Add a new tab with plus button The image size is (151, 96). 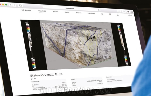[133, 13]
